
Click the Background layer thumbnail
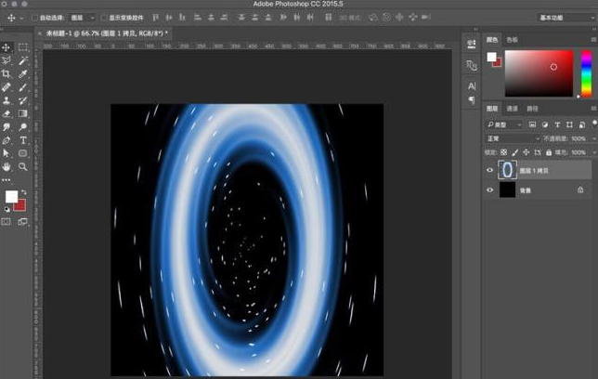coord(507,190)
